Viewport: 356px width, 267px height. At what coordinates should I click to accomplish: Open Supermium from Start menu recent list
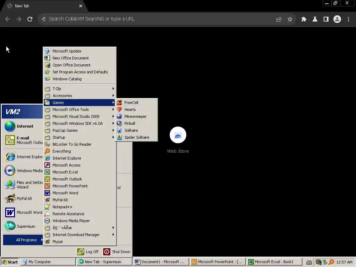click(x=23, y=226)
